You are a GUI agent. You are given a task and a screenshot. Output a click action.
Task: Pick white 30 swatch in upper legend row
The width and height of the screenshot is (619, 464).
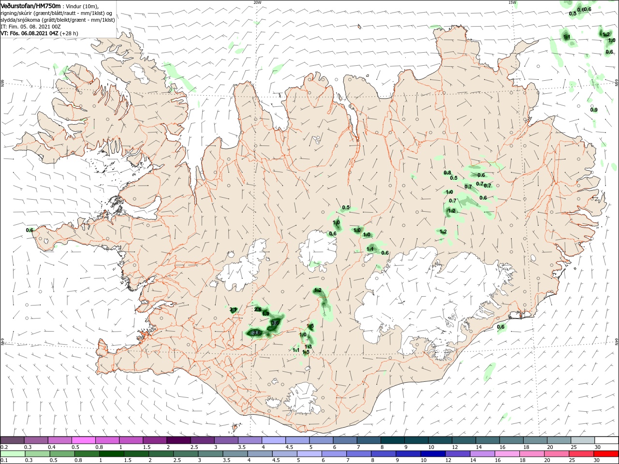pos(606,440)
